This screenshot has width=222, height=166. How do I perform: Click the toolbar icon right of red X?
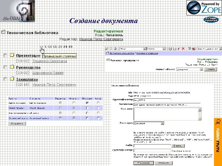point(189,49)
